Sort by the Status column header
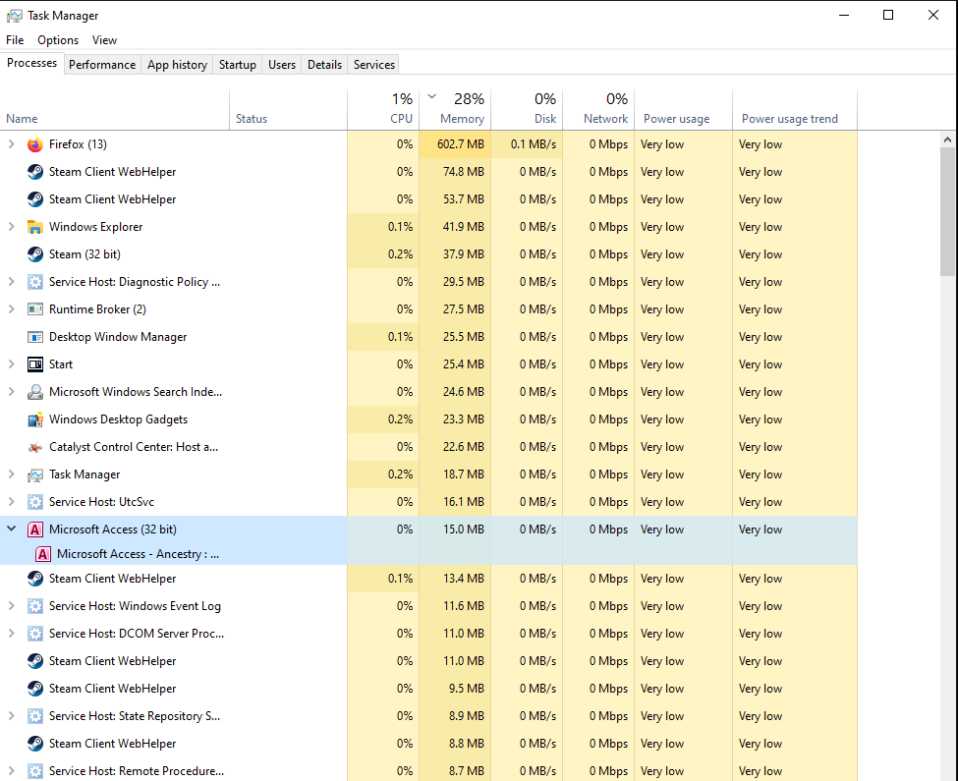Viewport: 958px width, 781px height. tap(288, 110)
